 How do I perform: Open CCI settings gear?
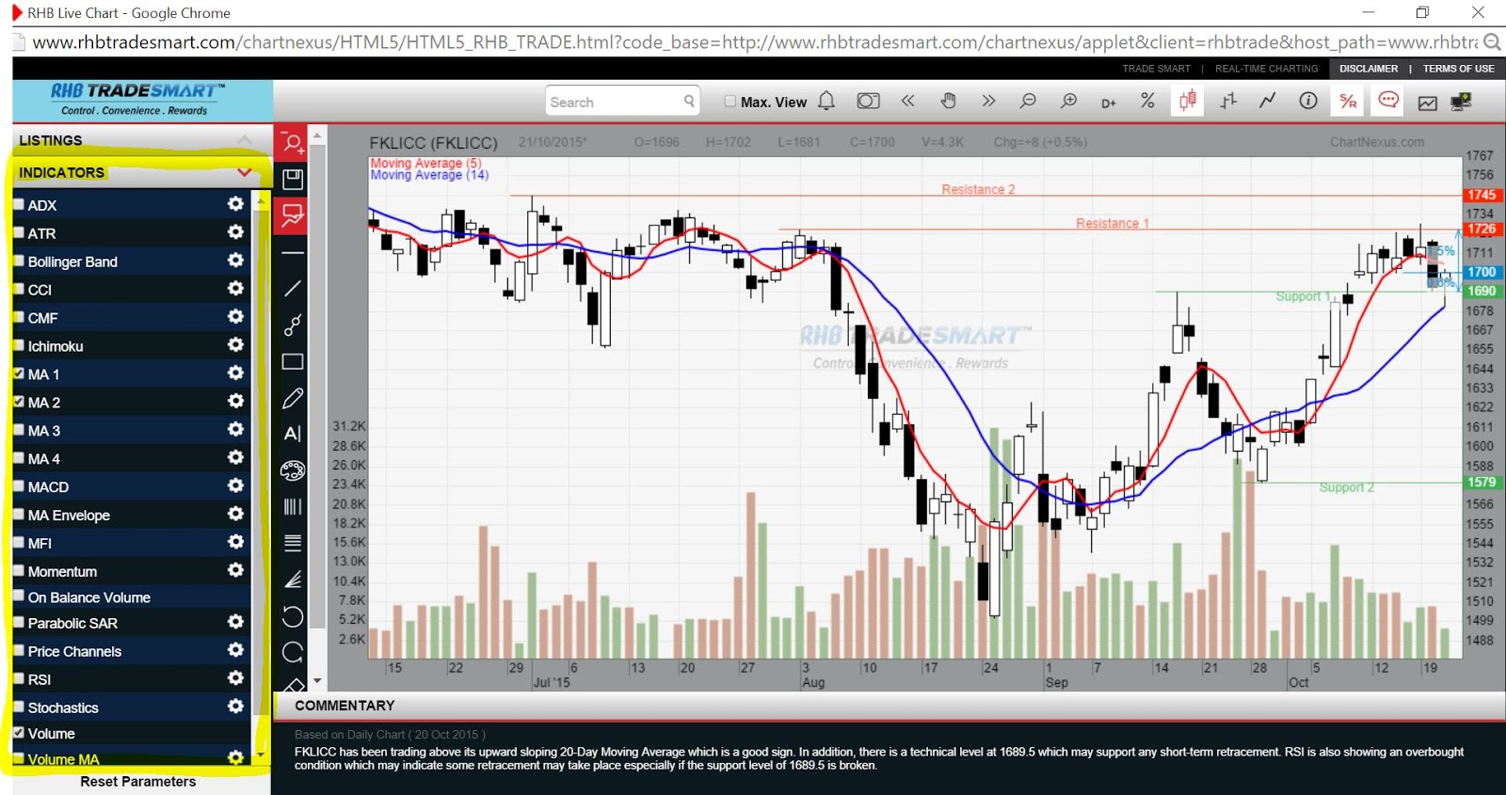click(235, 288)
